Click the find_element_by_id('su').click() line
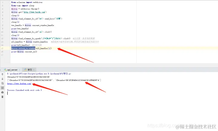 click(31, 32)
